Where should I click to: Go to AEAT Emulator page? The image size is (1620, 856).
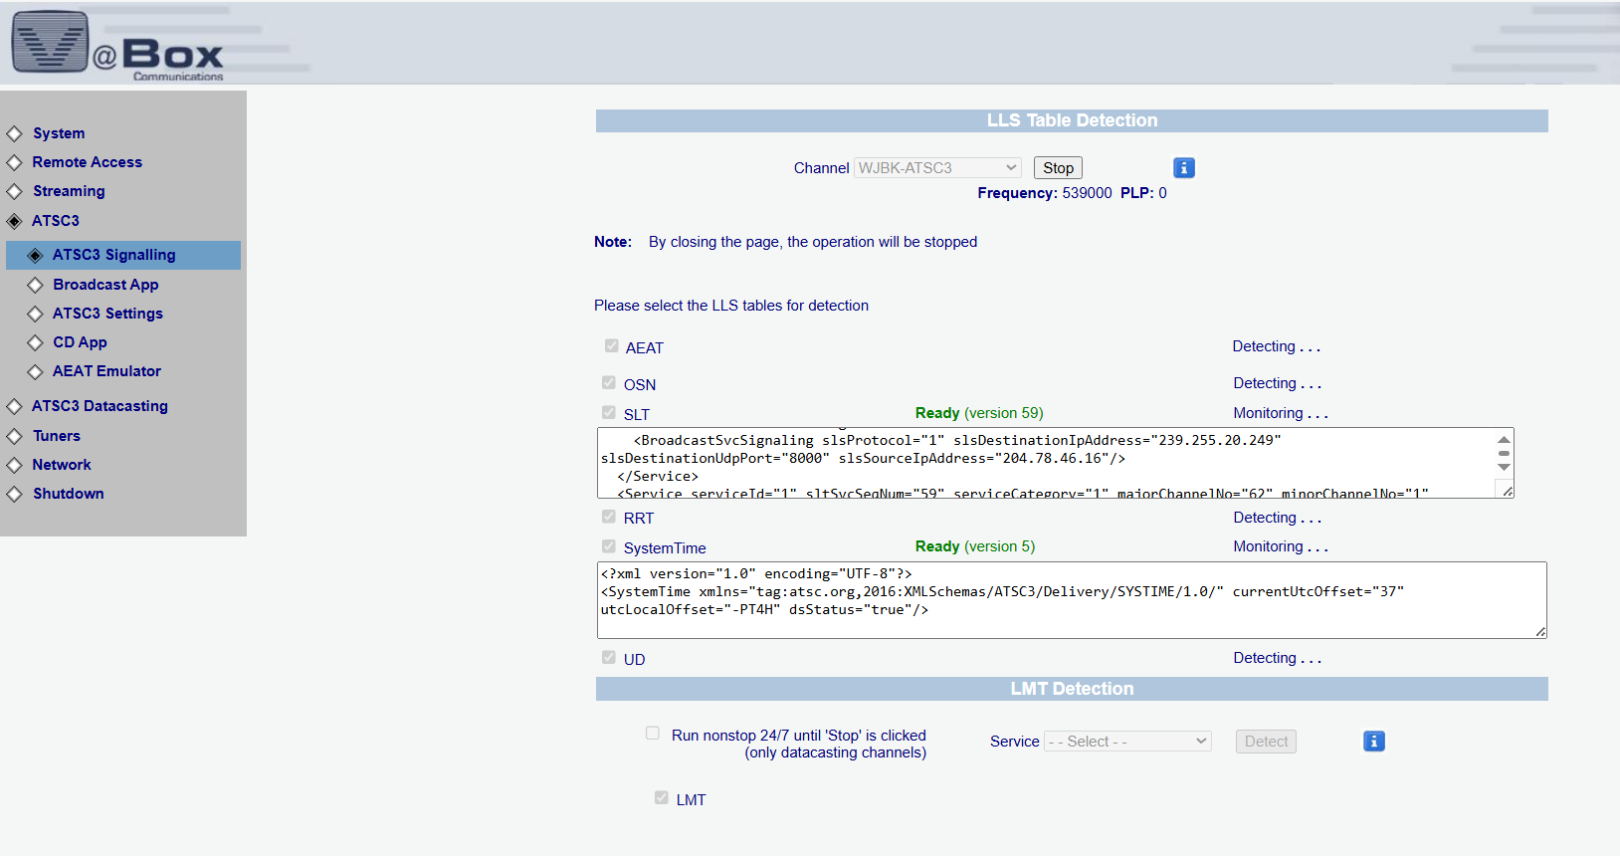pos(106,371)
